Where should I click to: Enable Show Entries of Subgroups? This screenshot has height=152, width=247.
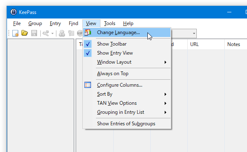coord(127,124)
